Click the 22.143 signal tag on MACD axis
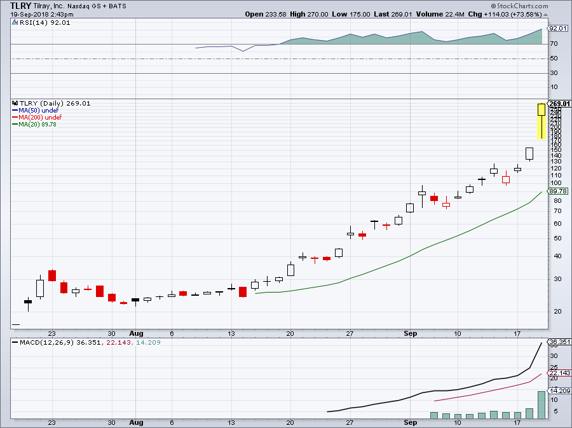Image resolution: width=572 pixels, height=428 pixels. click(559, 373)
